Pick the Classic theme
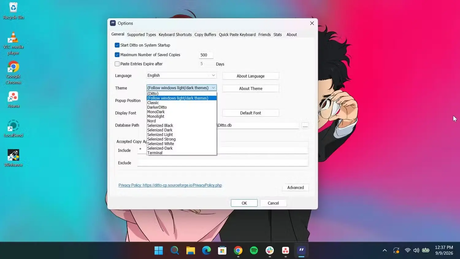 (182, 103)
